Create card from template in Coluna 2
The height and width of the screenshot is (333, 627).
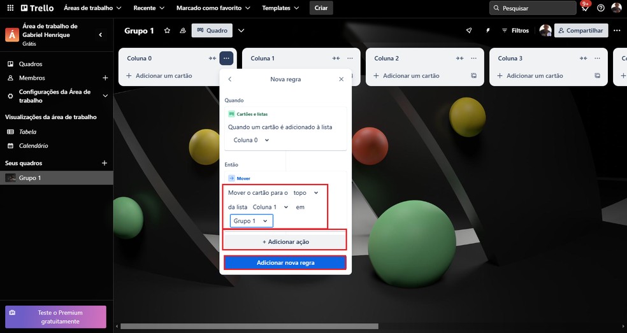[x=473, y=76]
